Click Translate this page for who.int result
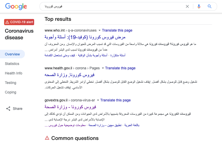Viewport: 222px width, 143px height. click(117, 31)
